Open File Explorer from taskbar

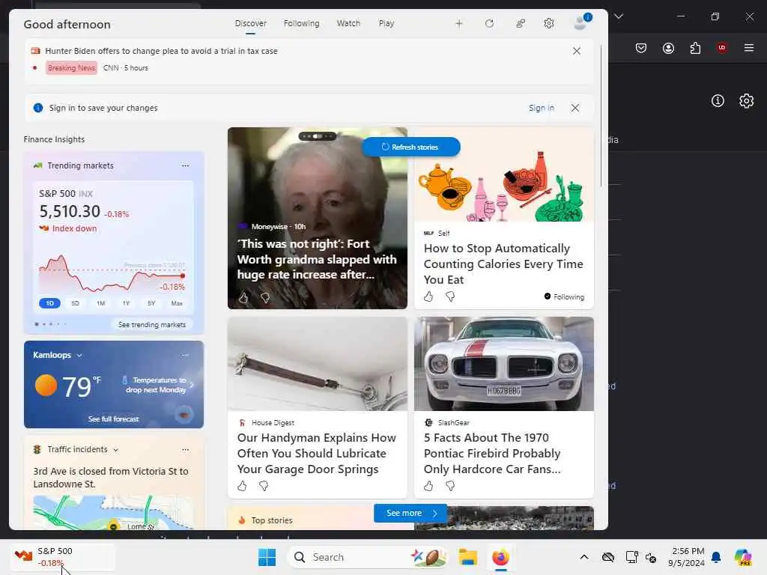[467, 557]
